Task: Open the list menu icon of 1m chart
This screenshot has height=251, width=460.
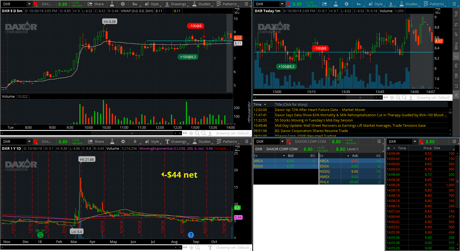Action: pos(454,4)
